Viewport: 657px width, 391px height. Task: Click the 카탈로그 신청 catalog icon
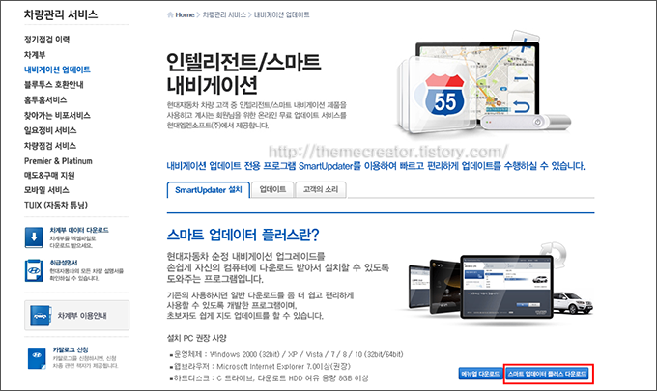click(37, 358)
